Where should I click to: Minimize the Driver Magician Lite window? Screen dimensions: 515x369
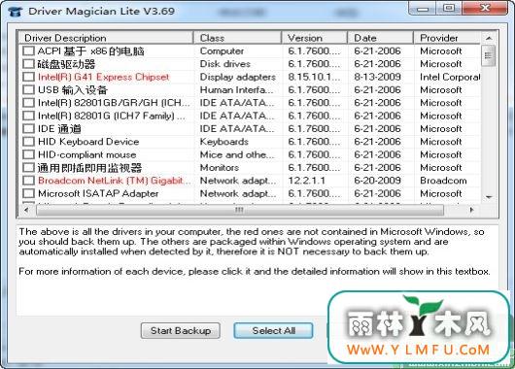tap(423, 9)
